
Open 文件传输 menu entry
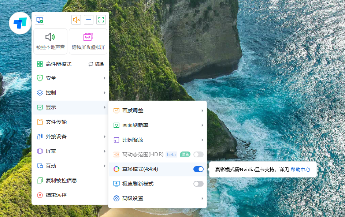(x=70, y=122)
